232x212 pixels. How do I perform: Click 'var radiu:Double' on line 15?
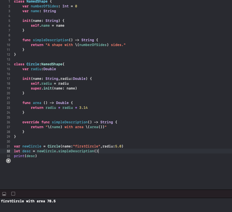[39, 69]
